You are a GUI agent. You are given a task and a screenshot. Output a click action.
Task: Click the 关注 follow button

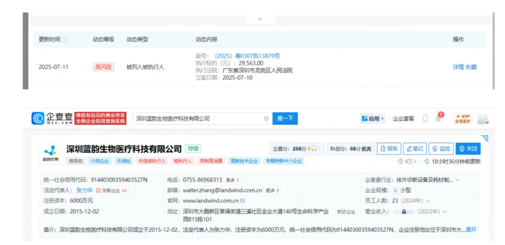[x=468, y=149]
